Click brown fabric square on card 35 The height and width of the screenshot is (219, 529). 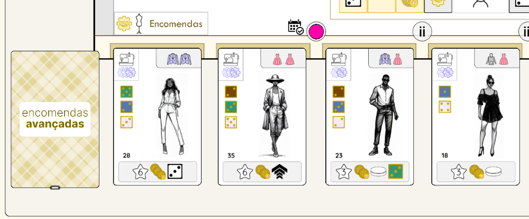(231, 92)
